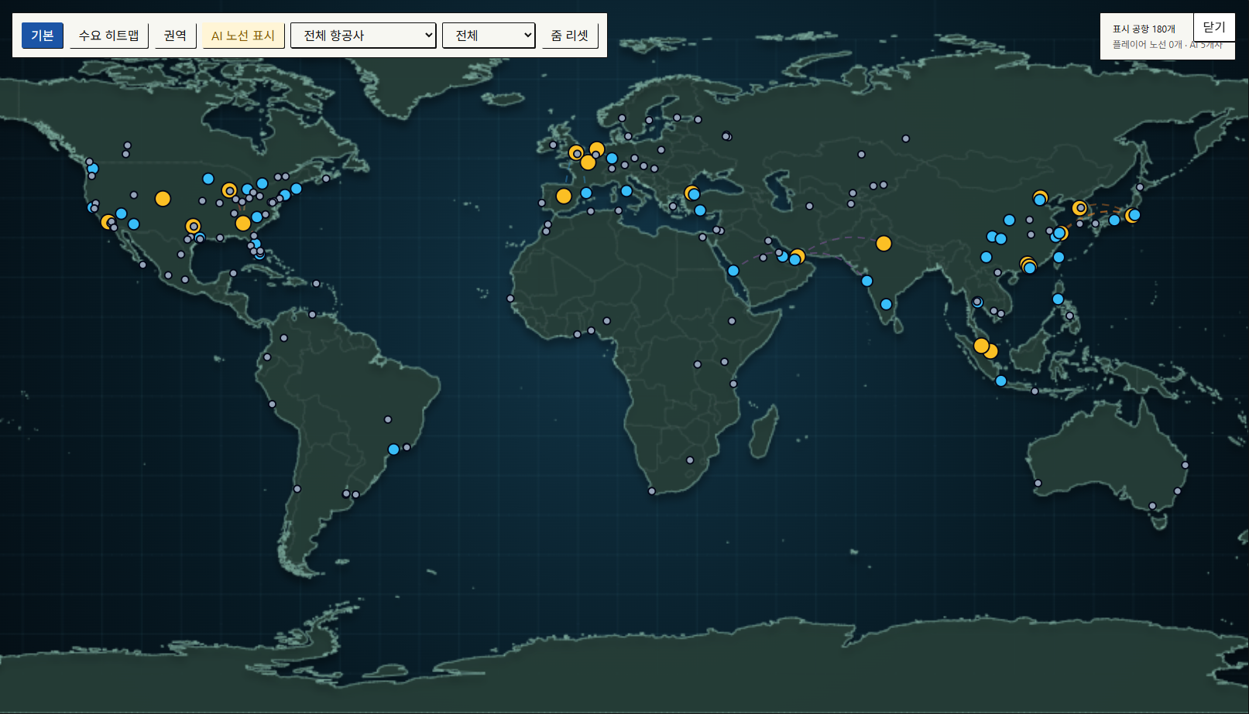
Task: Click the gray marker on Tanzania's coast
Action: pos(733,384)
